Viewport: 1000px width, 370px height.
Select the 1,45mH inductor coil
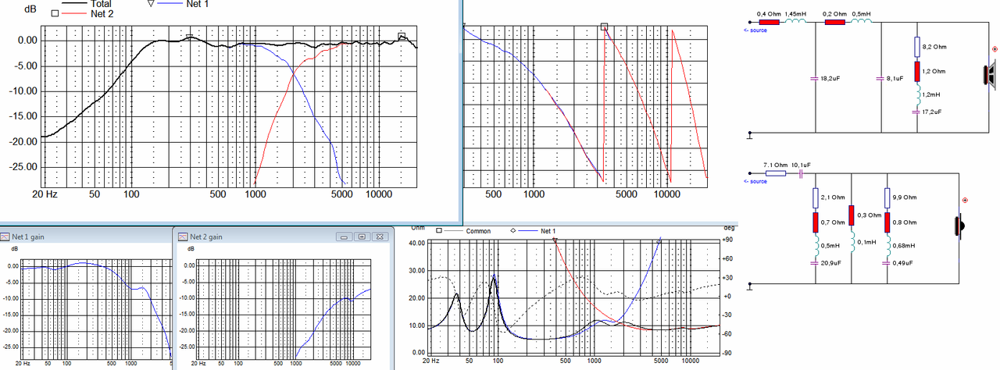coord(795,22)
